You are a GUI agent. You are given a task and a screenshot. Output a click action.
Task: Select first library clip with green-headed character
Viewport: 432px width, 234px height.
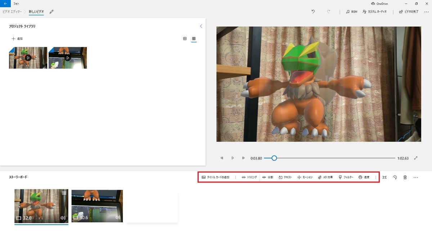point(28,58)
